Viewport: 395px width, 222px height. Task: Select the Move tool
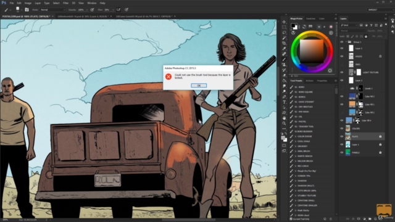coord(284,22)
